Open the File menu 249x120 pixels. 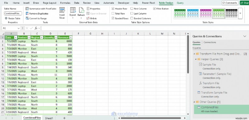[x=6, y=3]
